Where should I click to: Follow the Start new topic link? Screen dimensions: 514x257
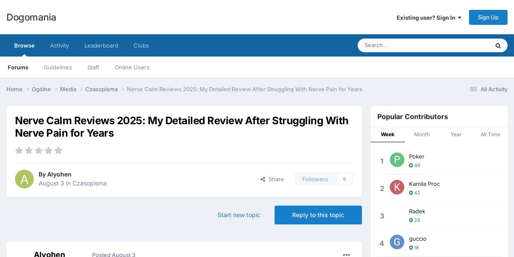coord(239,215)
